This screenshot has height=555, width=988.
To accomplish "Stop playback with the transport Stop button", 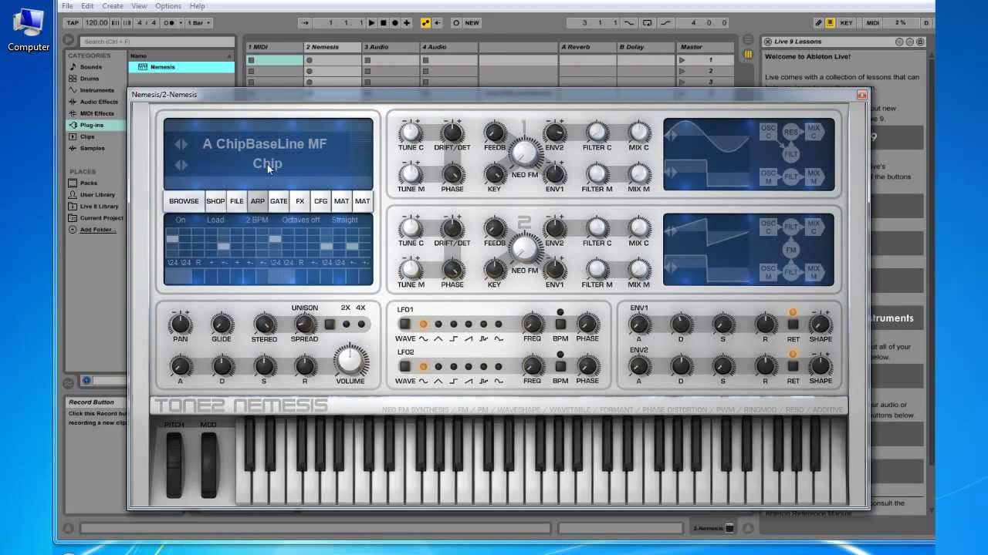I will (x=384, y=22).
